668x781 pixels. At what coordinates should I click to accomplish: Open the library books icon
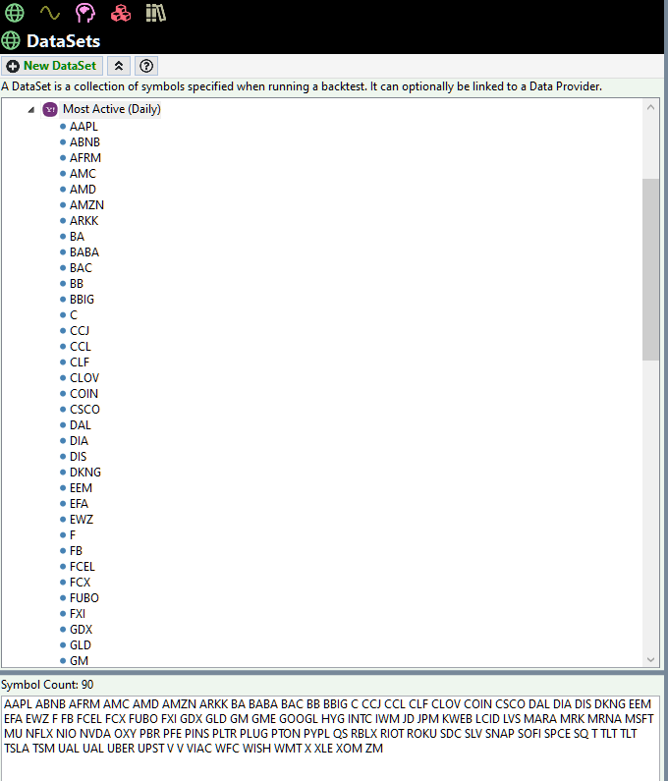pyautogui.click(x=155, y=13)
